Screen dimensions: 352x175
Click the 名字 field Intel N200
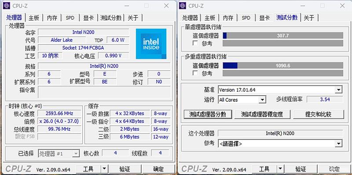(84, 32)
